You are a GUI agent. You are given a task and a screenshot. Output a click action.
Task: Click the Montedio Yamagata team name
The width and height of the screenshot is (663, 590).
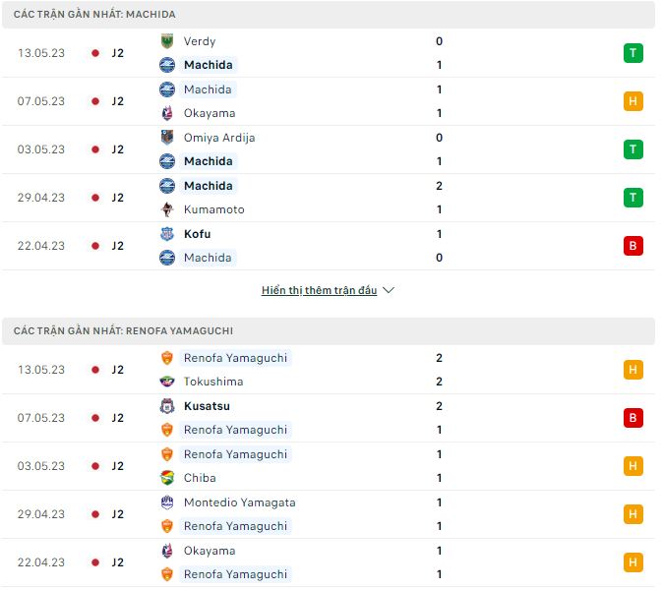pyautogui.click(x=239, y=502)
